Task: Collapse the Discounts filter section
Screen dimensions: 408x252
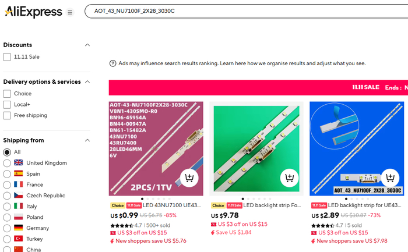Action: pyautogui.click(x=87, y=45)
